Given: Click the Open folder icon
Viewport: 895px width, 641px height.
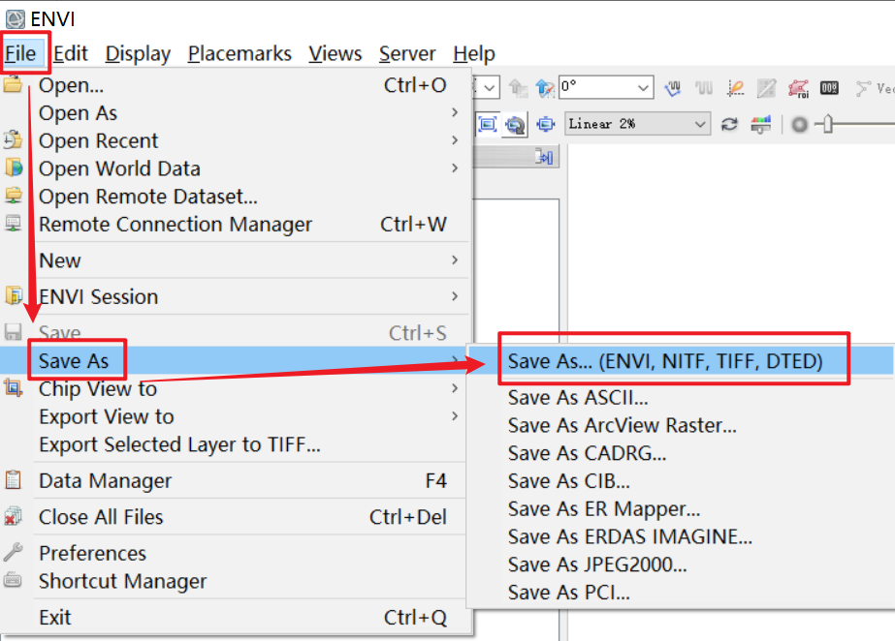Looking at the screenshot, I should tap(13, 85).
